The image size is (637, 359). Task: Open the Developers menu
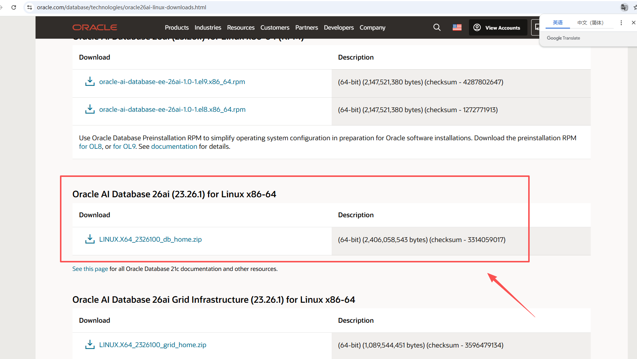pyautogui.click(x=339, y=27)
